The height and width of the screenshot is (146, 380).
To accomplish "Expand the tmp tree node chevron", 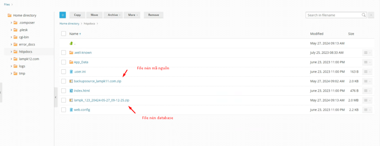I will pyautogui.click(x=11, y=73).
